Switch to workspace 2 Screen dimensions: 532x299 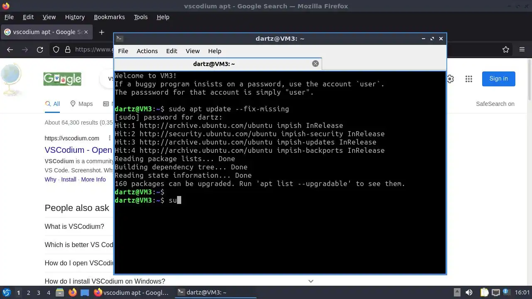28,292
